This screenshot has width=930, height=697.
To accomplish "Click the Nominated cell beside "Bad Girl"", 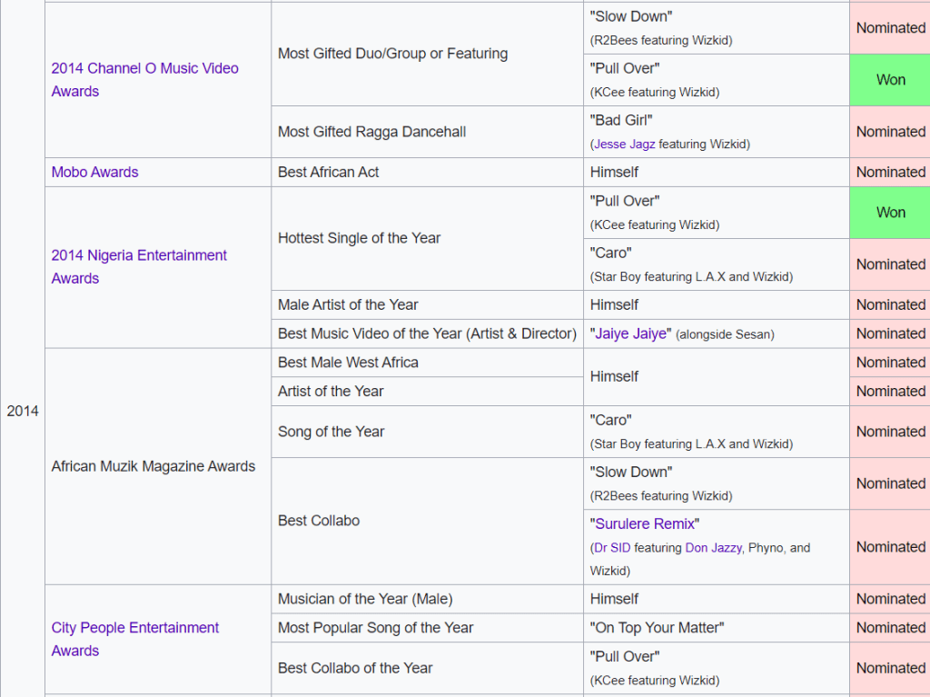I will click(x=890, y=132).
